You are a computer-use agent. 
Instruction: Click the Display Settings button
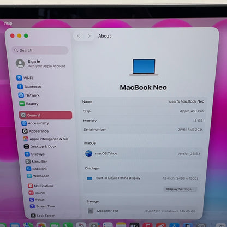pyautogui.click(x=180, y=189)
